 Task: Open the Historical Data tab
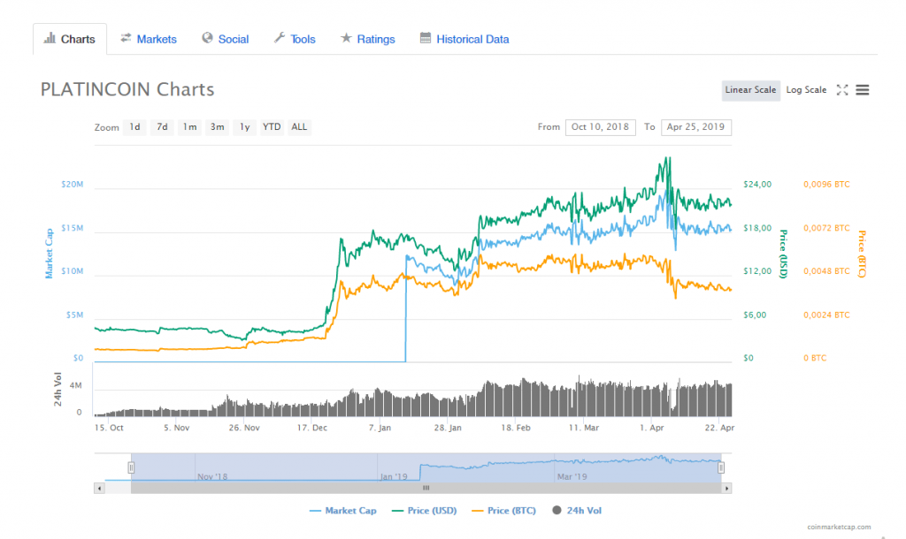click(465, 39)
